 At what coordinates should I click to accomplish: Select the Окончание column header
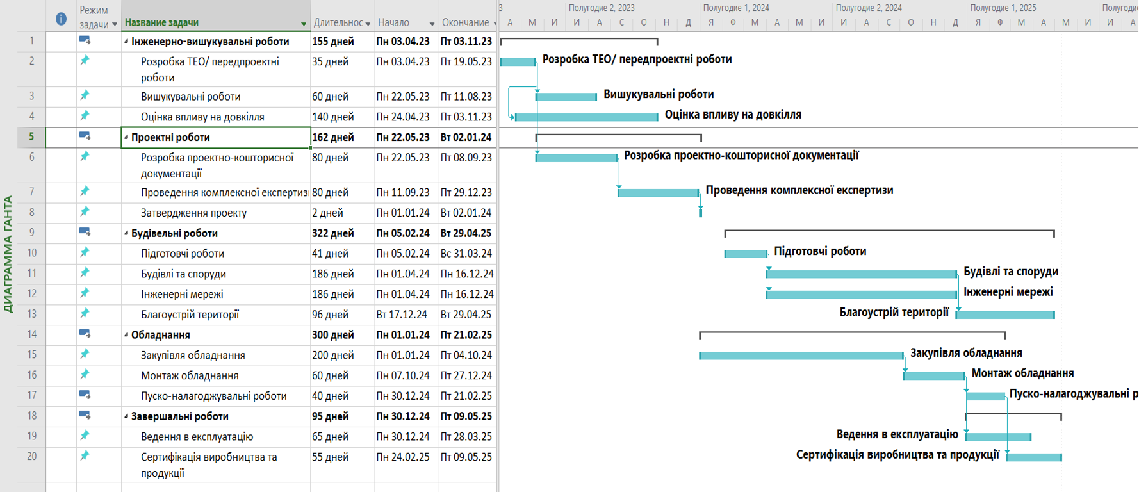click(x=464, y=22)
